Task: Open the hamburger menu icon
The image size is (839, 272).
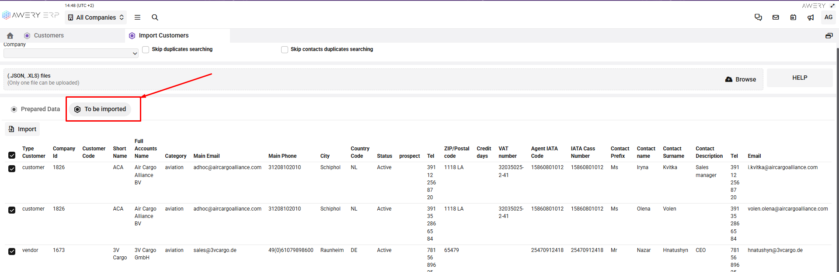Action: 137,17
